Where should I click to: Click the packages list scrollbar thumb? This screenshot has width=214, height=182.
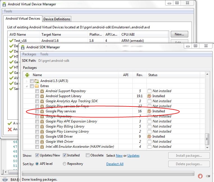(207, 139)
